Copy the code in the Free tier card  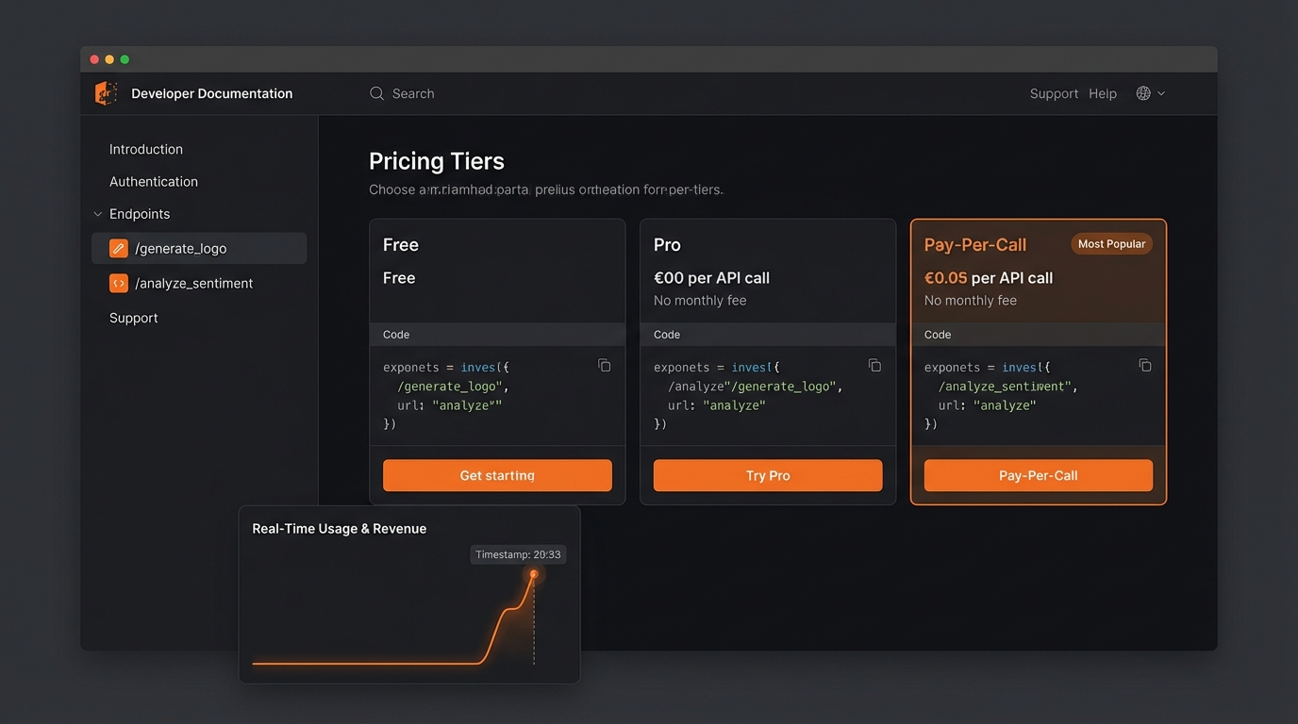click(605, 366)
